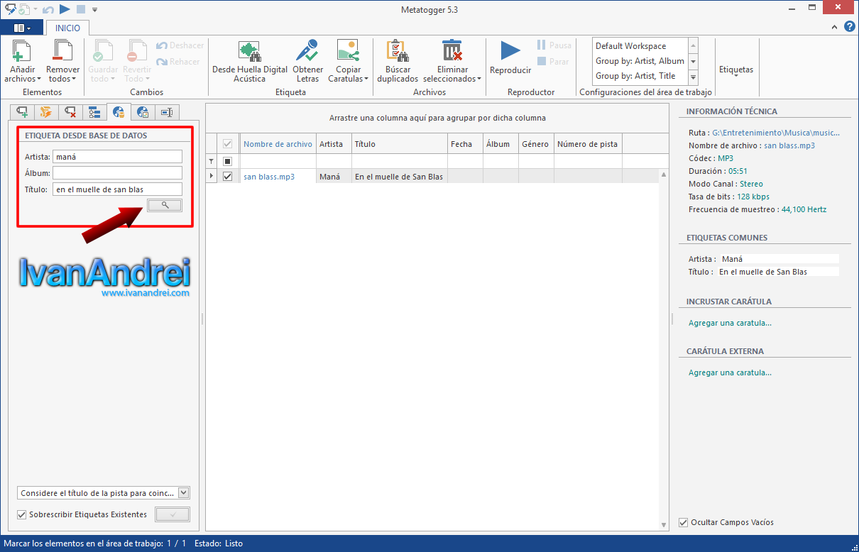The image size is (859, 552).
Task: Click the Título input field
Action: 117,189
